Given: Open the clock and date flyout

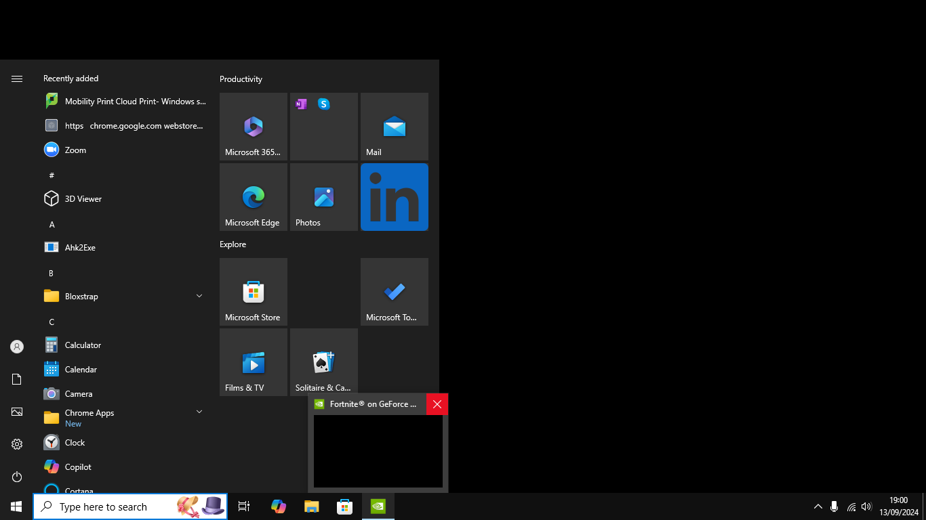Looking at the screenshot, I should tap(899, 506).
